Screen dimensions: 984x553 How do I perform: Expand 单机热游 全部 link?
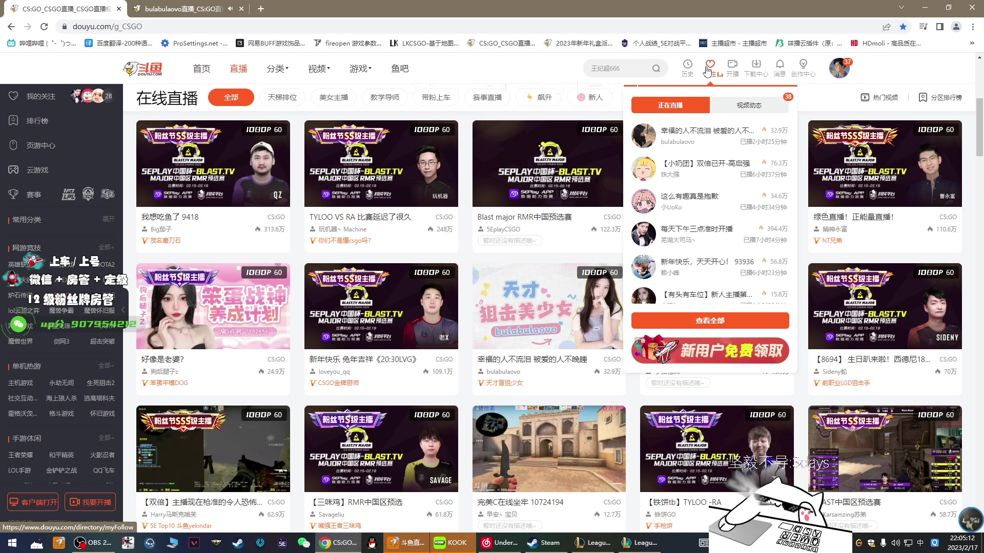click(106, 366)
